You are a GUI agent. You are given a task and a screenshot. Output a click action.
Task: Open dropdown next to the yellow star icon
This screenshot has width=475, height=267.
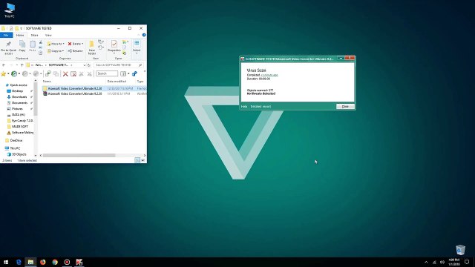pos(8,73)
